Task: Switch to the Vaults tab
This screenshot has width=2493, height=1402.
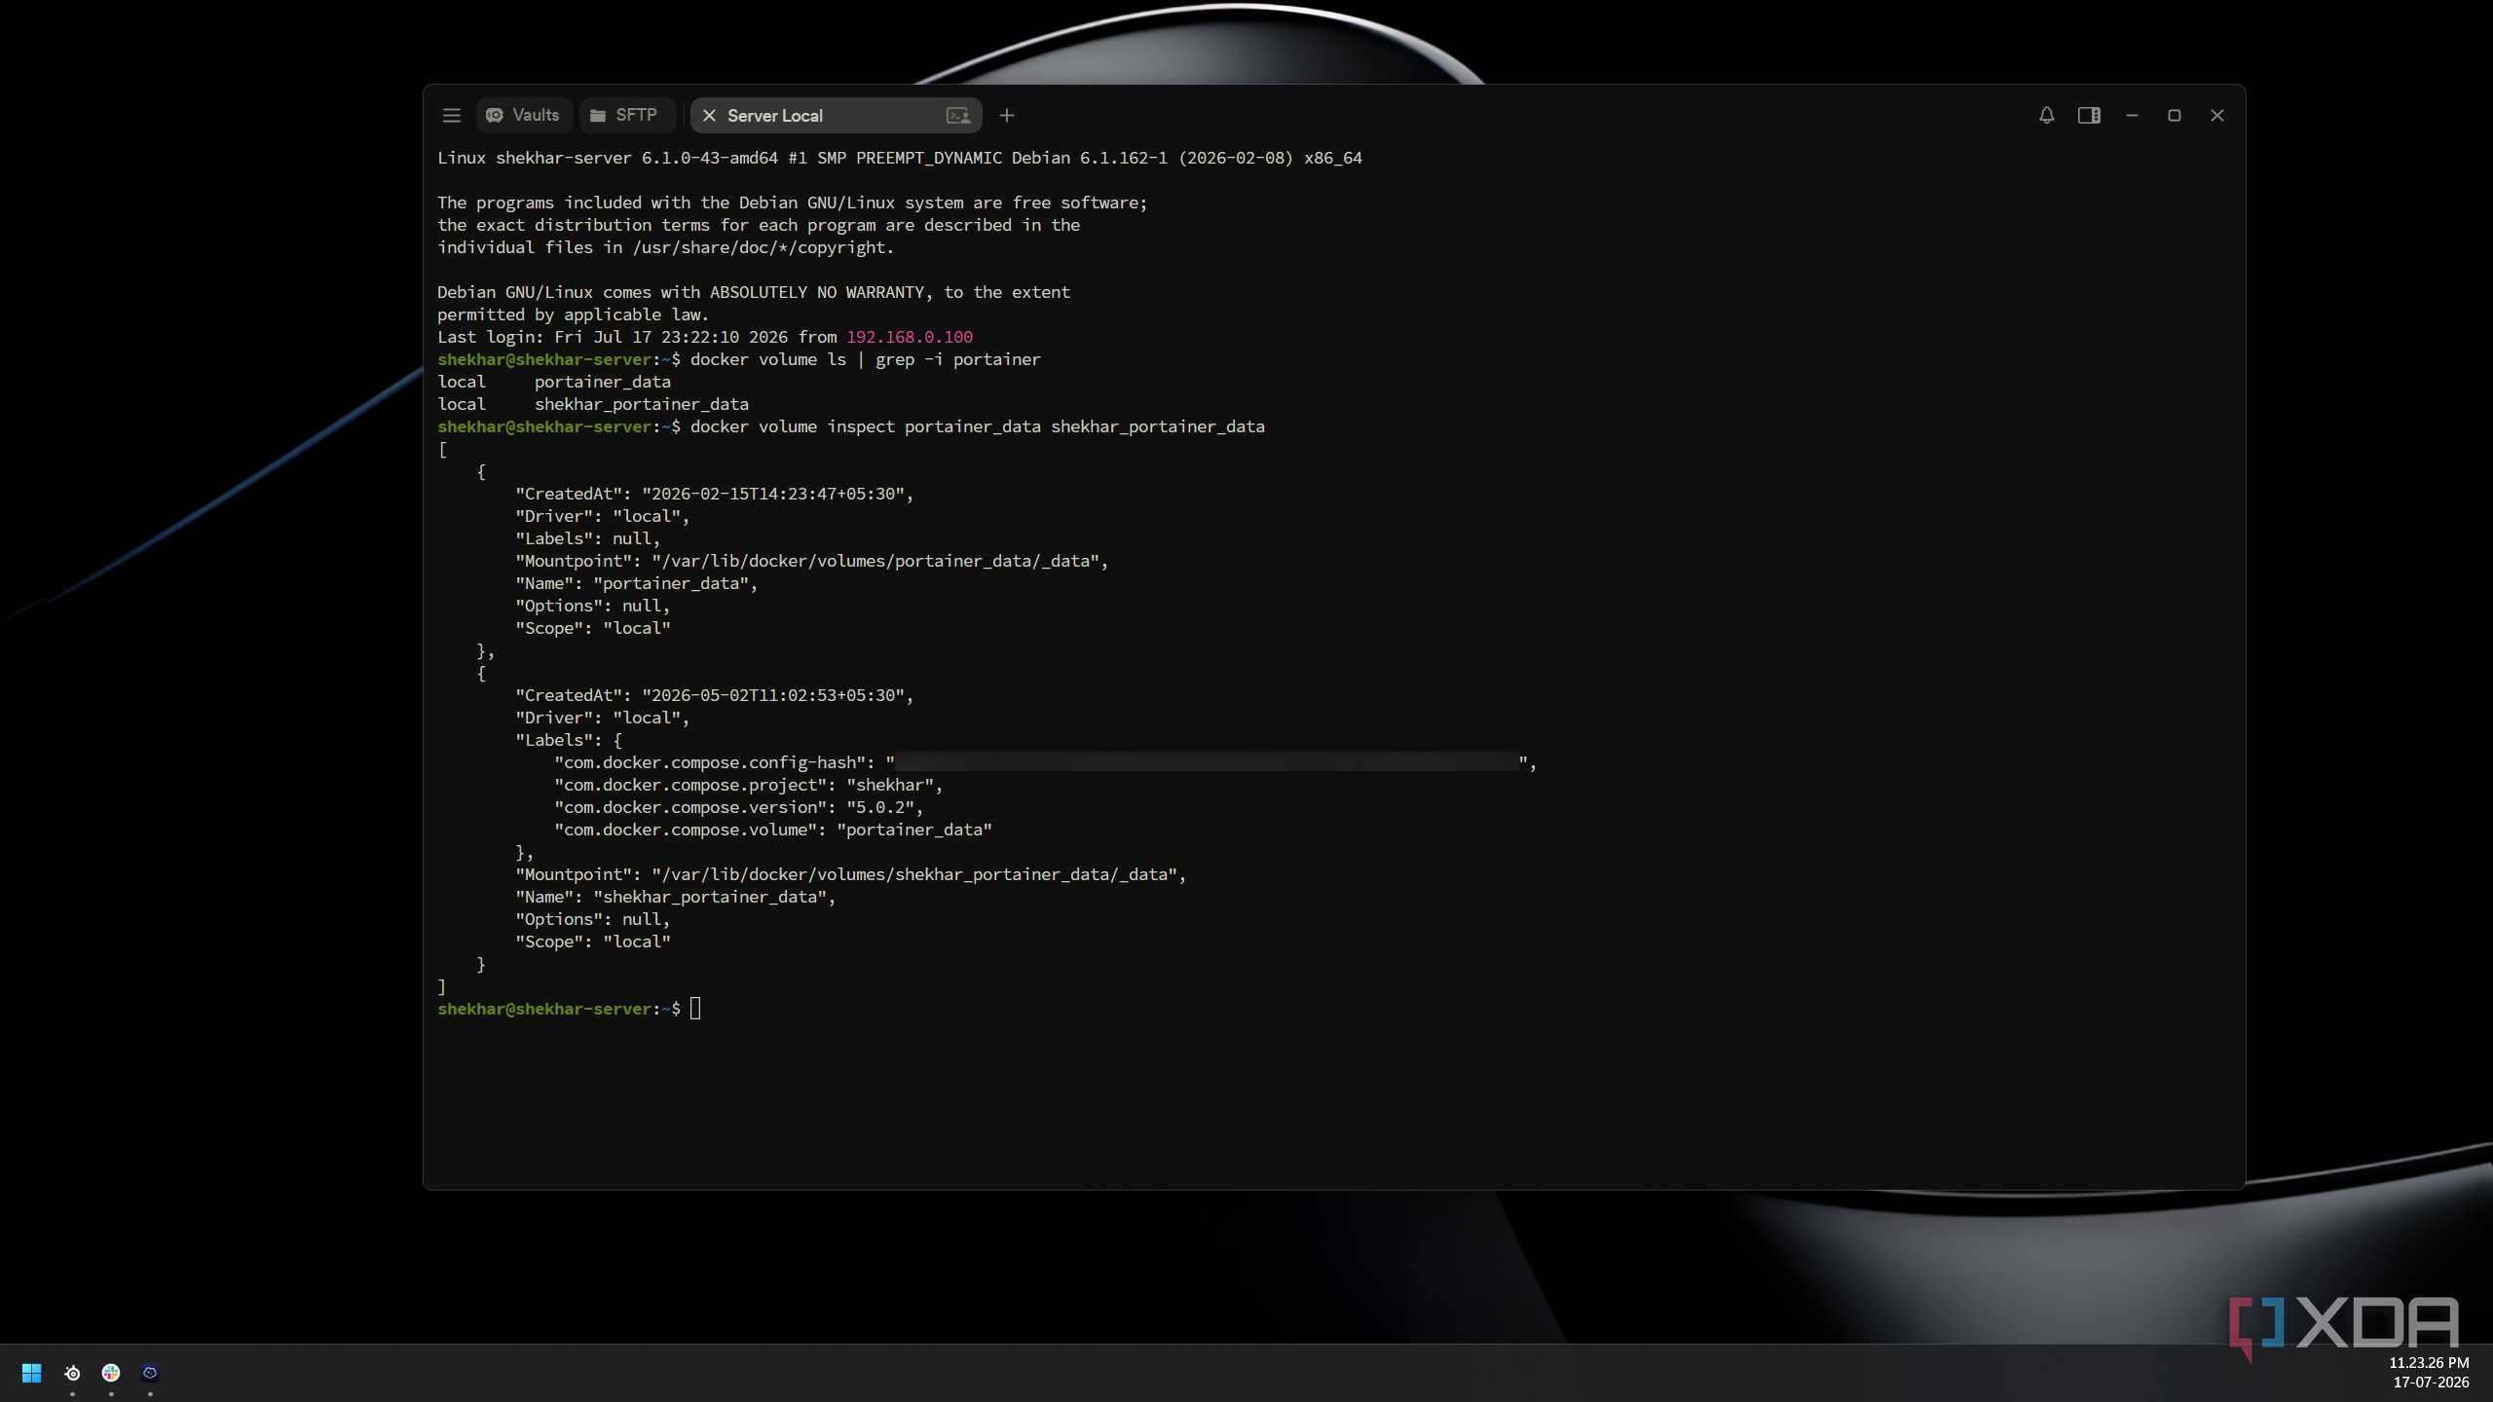Action: click(523, 115)
